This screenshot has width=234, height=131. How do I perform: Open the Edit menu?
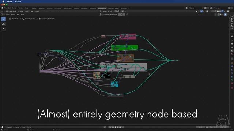[10, 8]
